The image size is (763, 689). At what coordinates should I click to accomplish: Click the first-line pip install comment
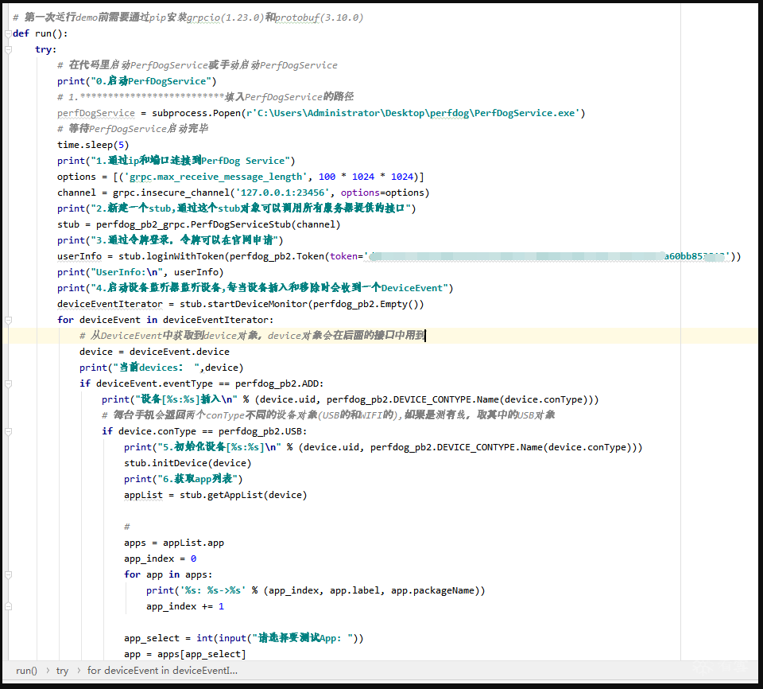click(188, 18)
